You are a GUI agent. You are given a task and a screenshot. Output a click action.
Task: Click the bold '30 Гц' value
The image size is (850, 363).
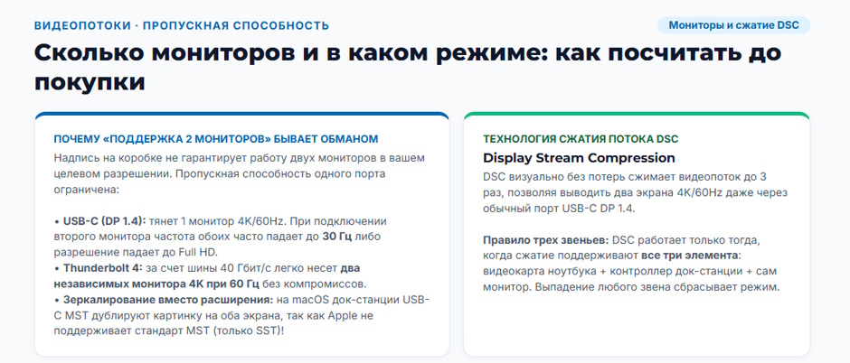point(337,237)
